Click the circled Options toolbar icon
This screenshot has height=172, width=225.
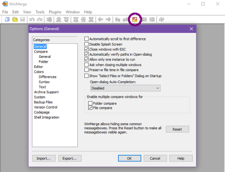134,19
